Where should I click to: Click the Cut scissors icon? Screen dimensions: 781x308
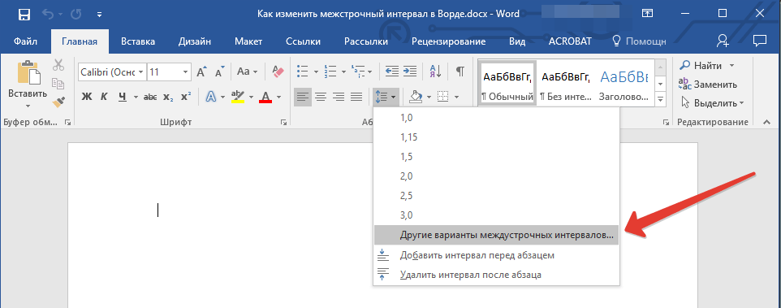[58, 65]
